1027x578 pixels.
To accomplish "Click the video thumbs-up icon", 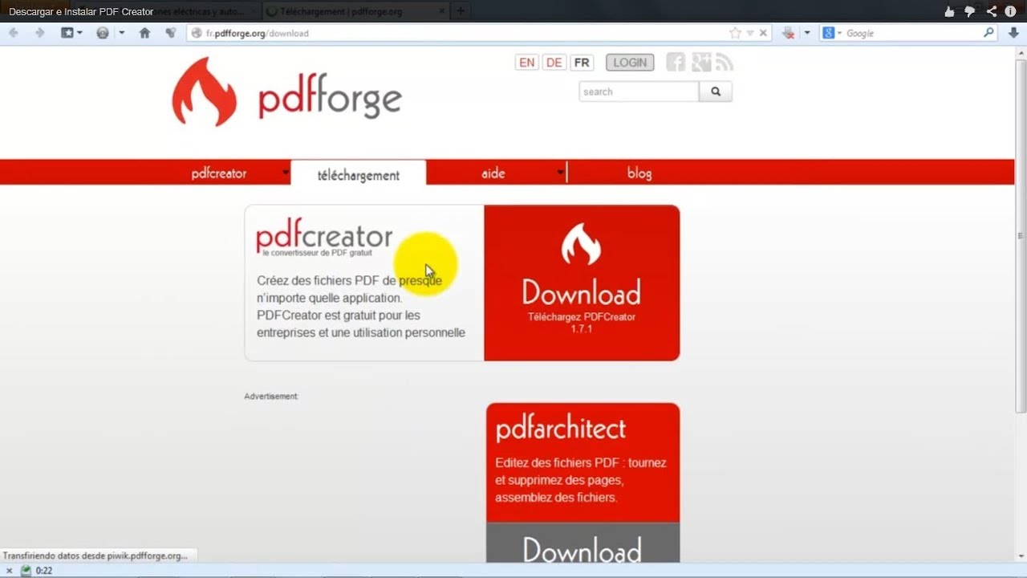I will 950,11.
